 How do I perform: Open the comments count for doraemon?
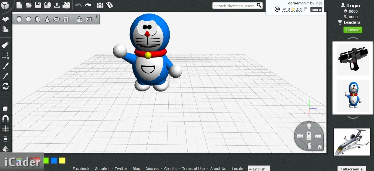(286, 9)
